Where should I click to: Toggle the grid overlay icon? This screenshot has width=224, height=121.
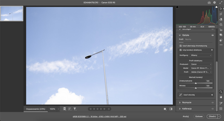click(221, 108)
